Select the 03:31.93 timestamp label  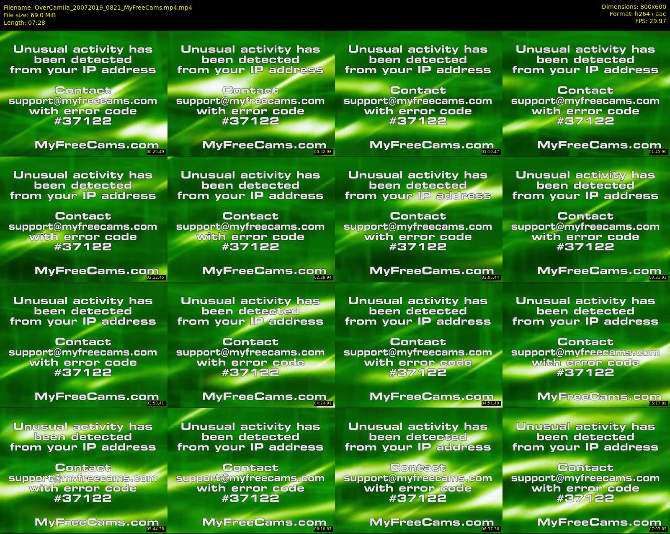(x=658, y=277)
